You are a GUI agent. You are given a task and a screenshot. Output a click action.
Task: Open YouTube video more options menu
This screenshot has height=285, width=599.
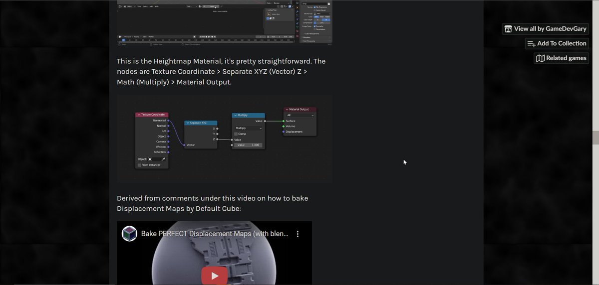298,234
